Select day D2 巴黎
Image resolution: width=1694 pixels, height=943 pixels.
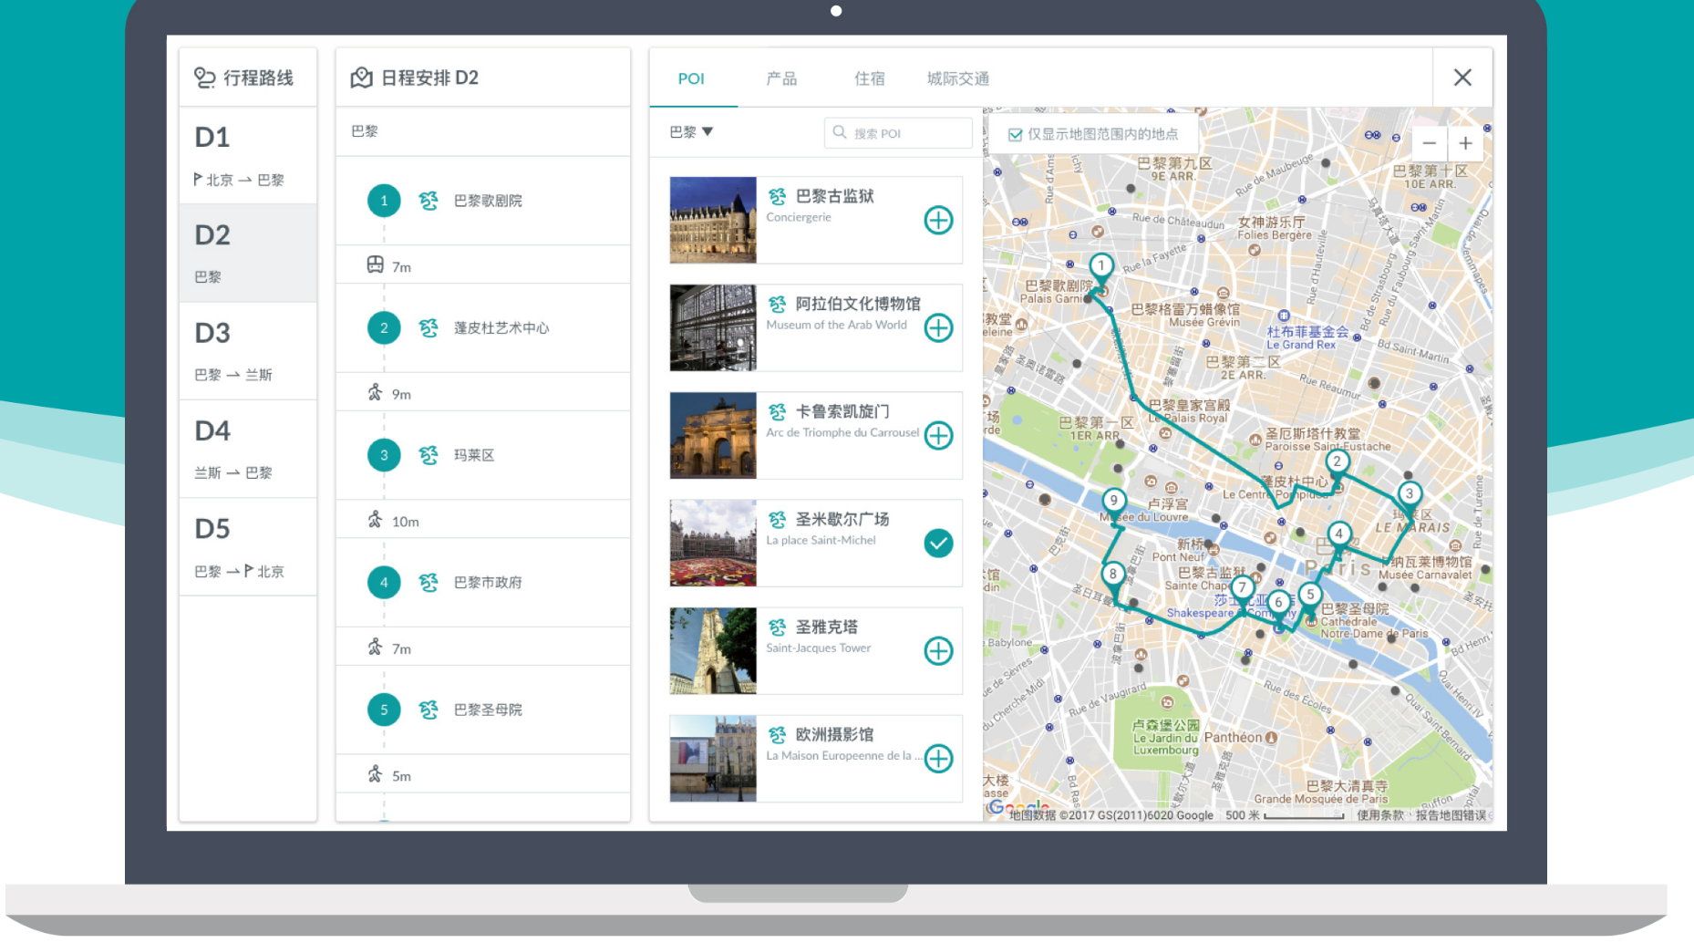tap(248, 253)
